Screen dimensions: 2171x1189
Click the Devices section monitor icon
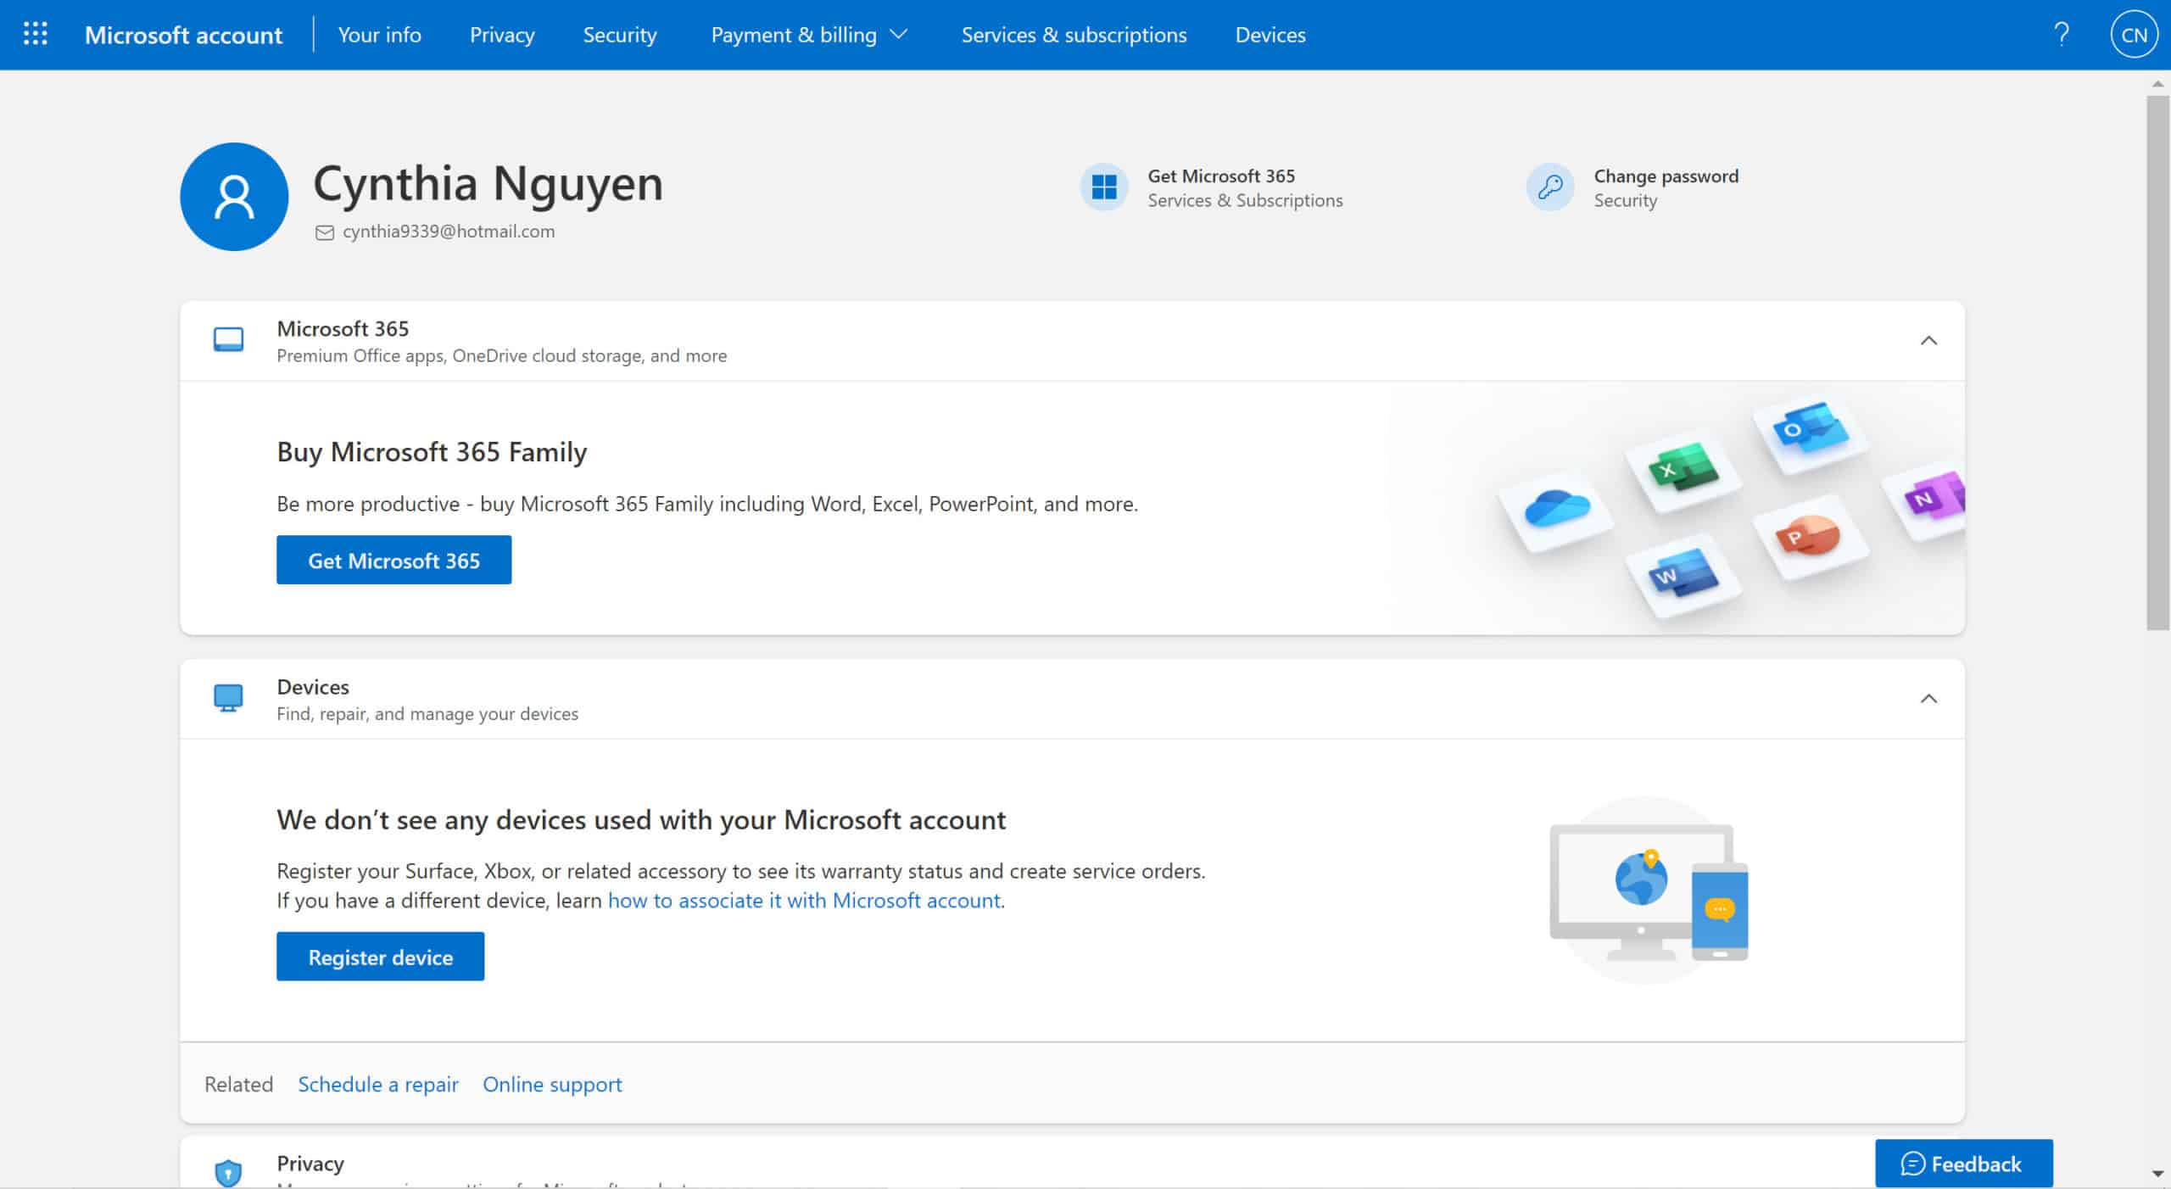pyautogui.click(x=228, y=698)
